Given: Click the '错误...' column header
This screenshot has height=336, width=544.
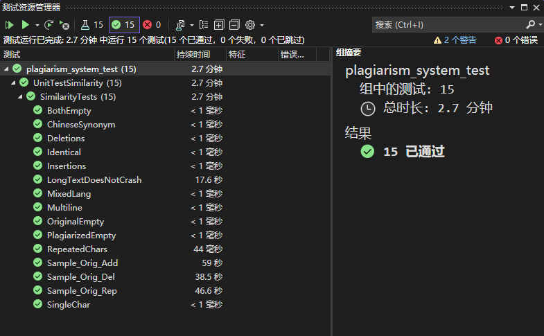Looking at the screenshot, I should (297, 55).
